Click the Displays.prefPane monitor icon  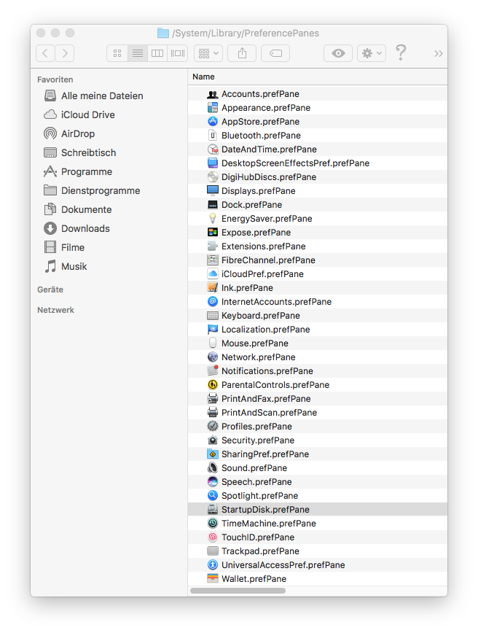(213, 191)
